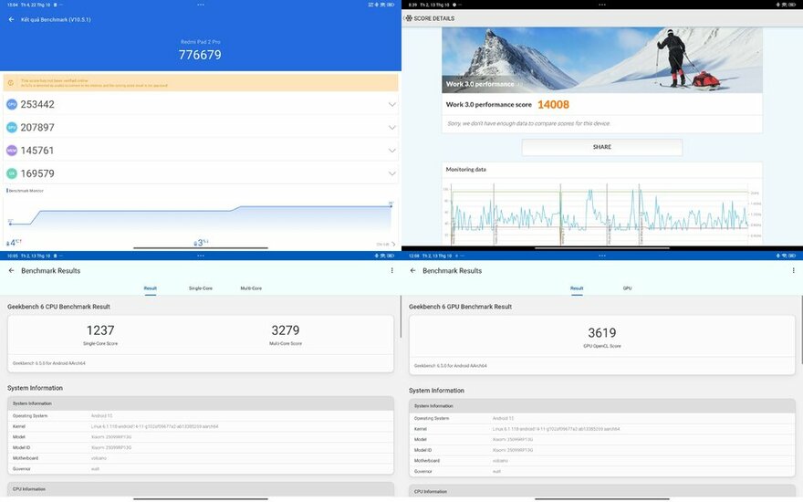Click the UX score badge icon

pos(12,173)
